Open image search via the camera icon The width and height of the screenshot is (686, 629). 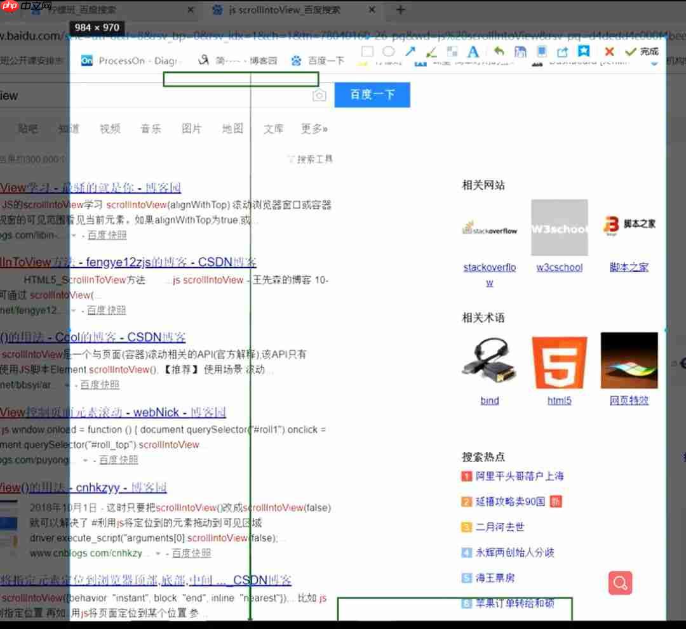(x=319, y=95)
